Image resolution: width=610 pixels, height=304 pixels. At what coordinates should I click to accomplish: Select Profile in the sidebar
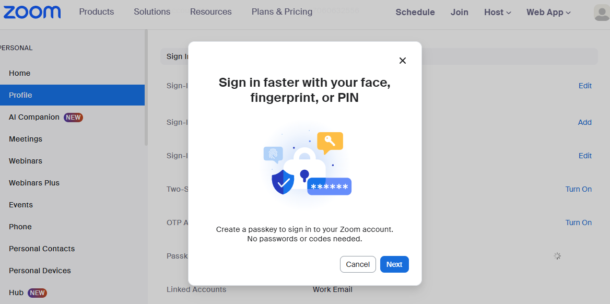click(20, 95)
